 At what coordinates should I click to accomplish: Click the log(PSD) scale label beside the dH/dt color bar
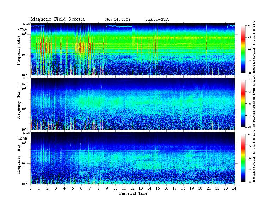(254, 47)
